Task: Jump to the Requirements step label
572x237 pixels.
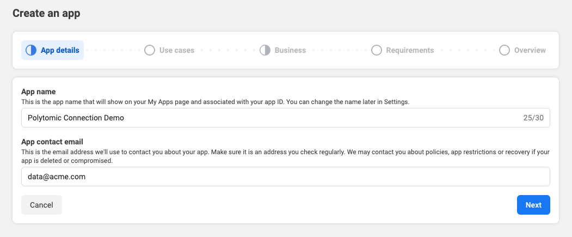Action: point(410,50)
